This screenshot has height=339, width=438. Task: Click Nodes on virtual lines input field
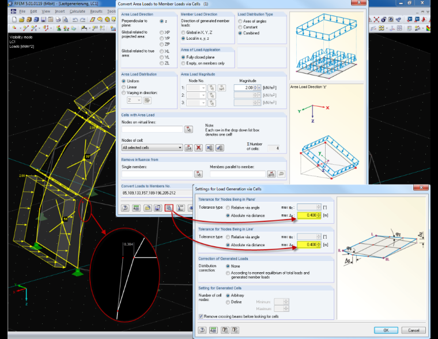pyautogui.click(x=152, y=129)
